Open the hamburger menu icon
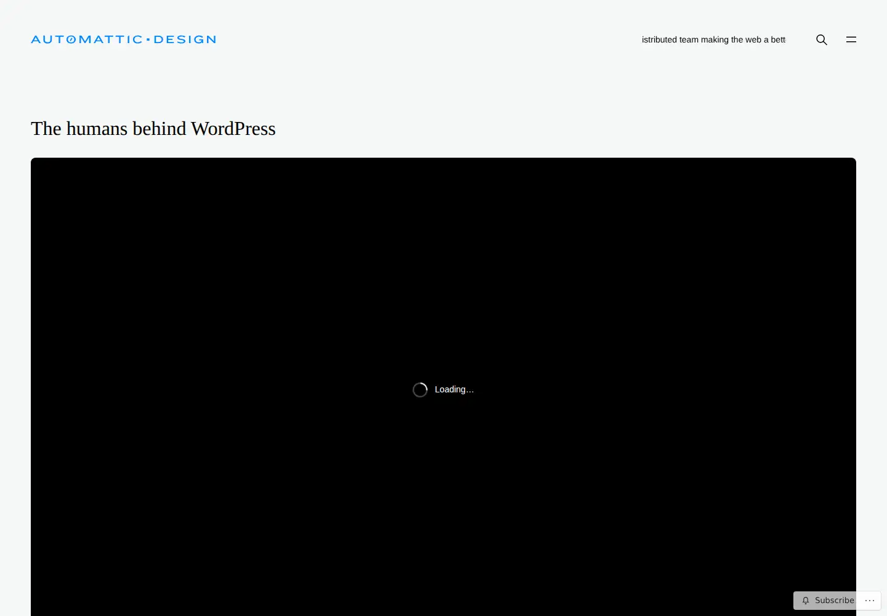887x616 pixels. click(851, 39)
